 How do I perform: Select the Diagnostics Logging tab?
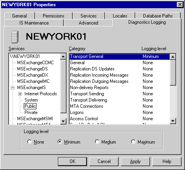coord(147,22)
